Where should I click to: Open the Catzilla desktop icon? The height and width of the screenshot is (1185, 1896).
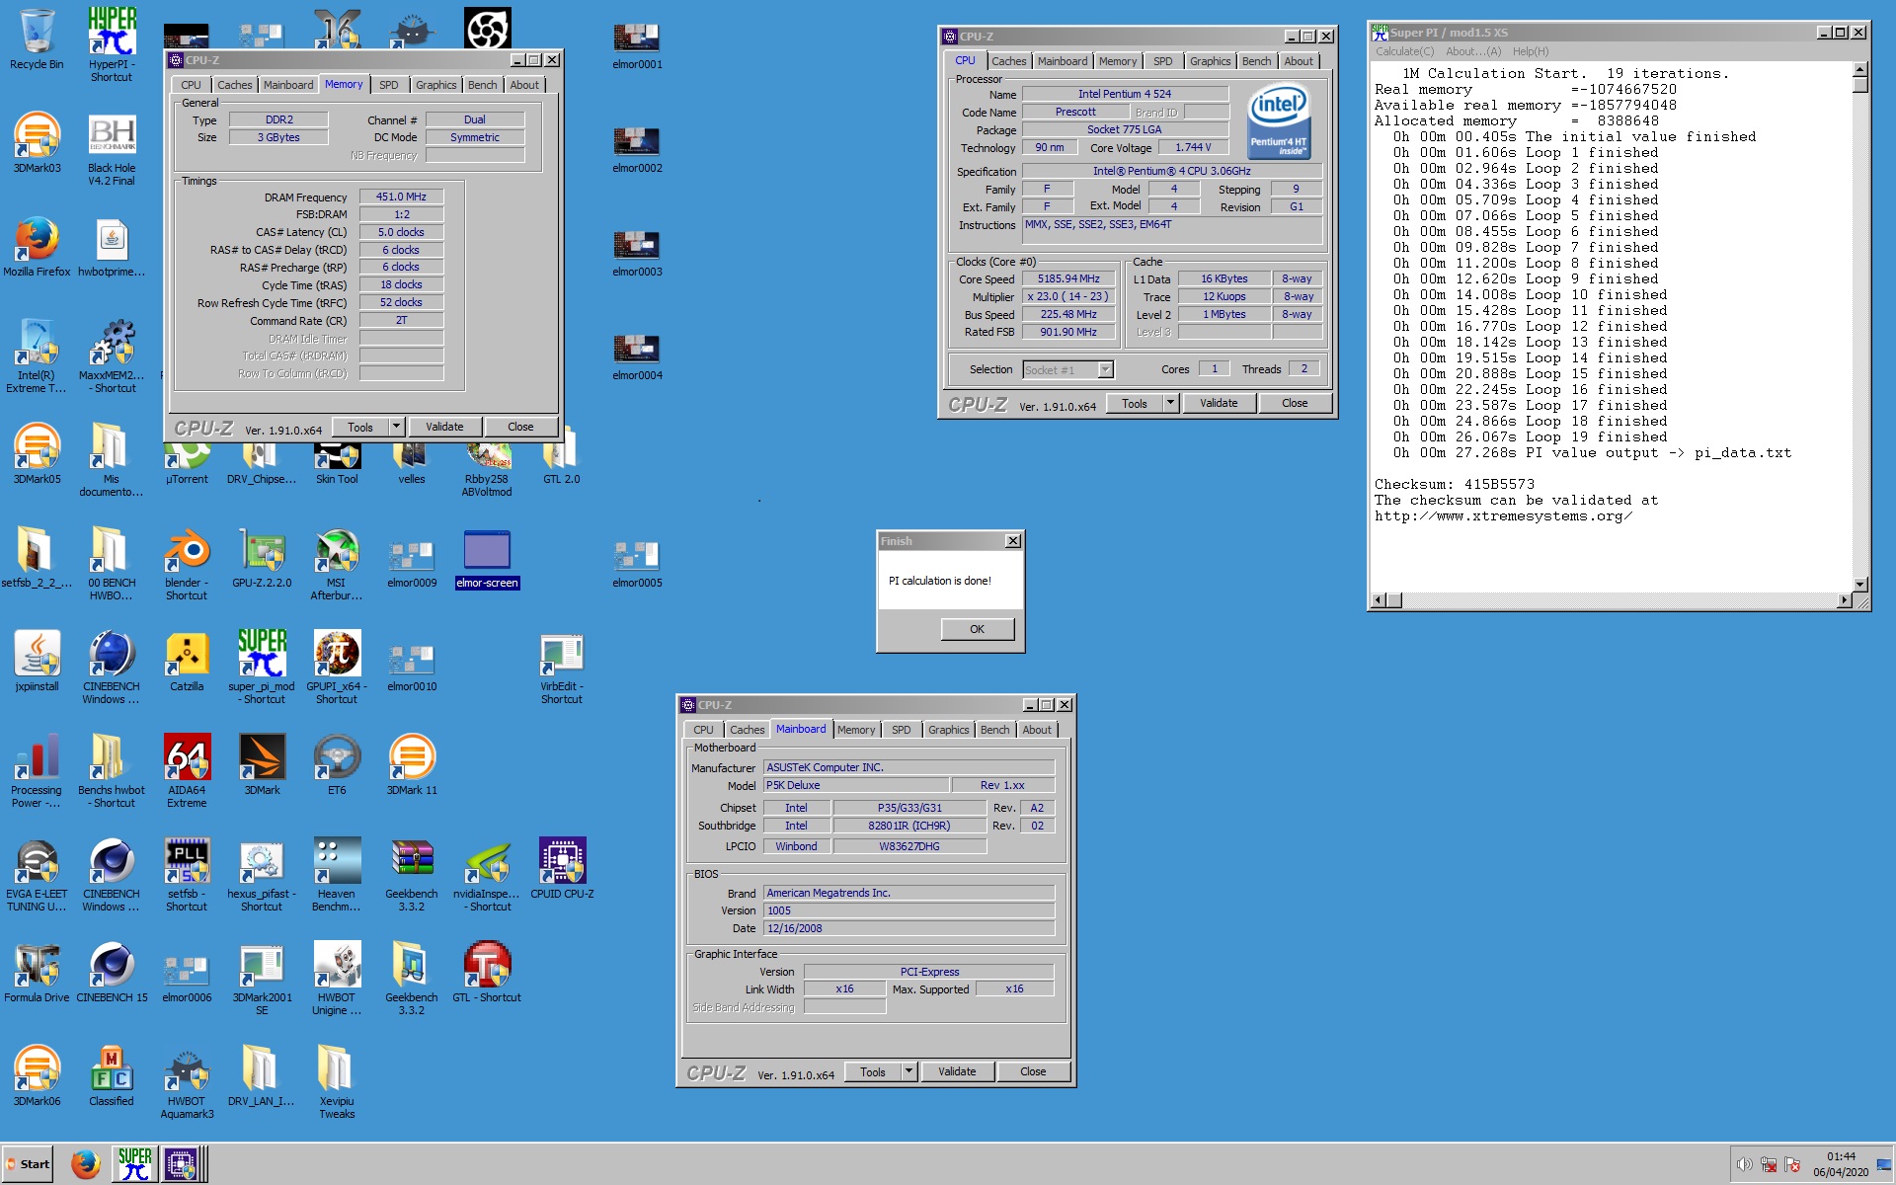187,662
